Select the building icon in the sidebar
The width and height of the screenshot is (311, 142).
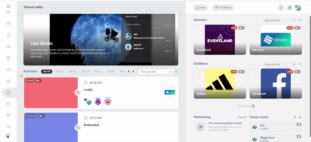click(8, 35)
